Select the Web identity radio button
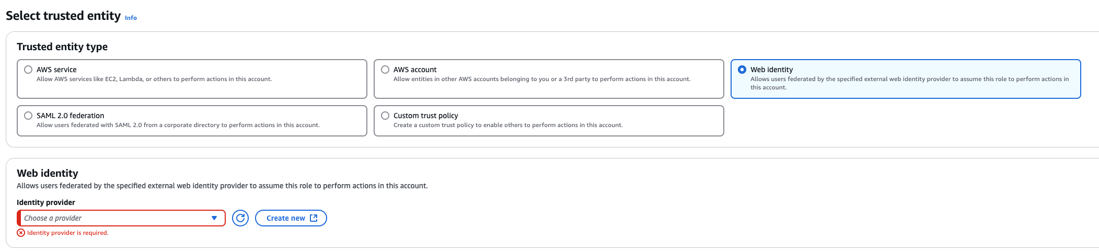Screen dimensions: 1099x251 tap(742, 70)
